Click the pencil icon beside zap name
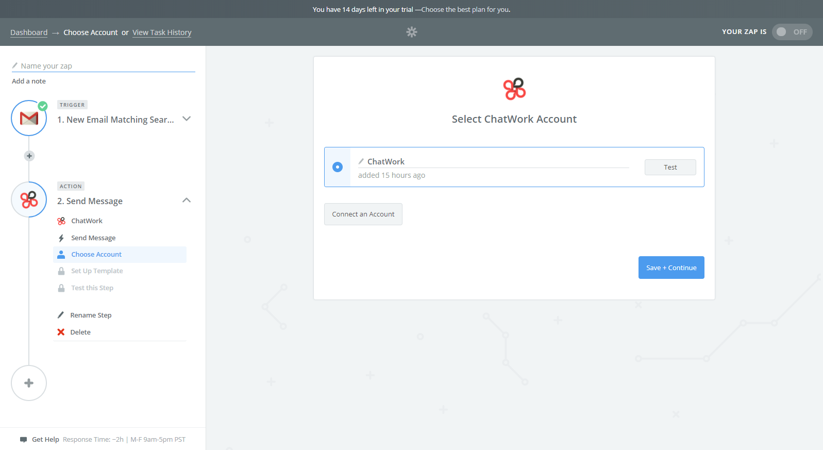The height and width of the screenshot is (450, 823). point(15,65)
